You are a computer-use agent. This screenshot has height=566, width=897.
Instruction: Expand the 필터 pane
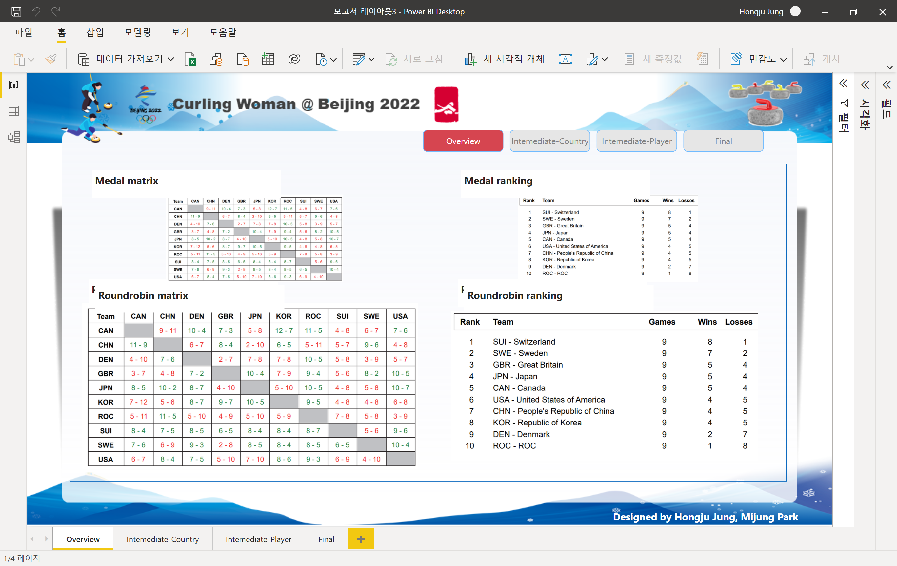click(x=843, y=84)
